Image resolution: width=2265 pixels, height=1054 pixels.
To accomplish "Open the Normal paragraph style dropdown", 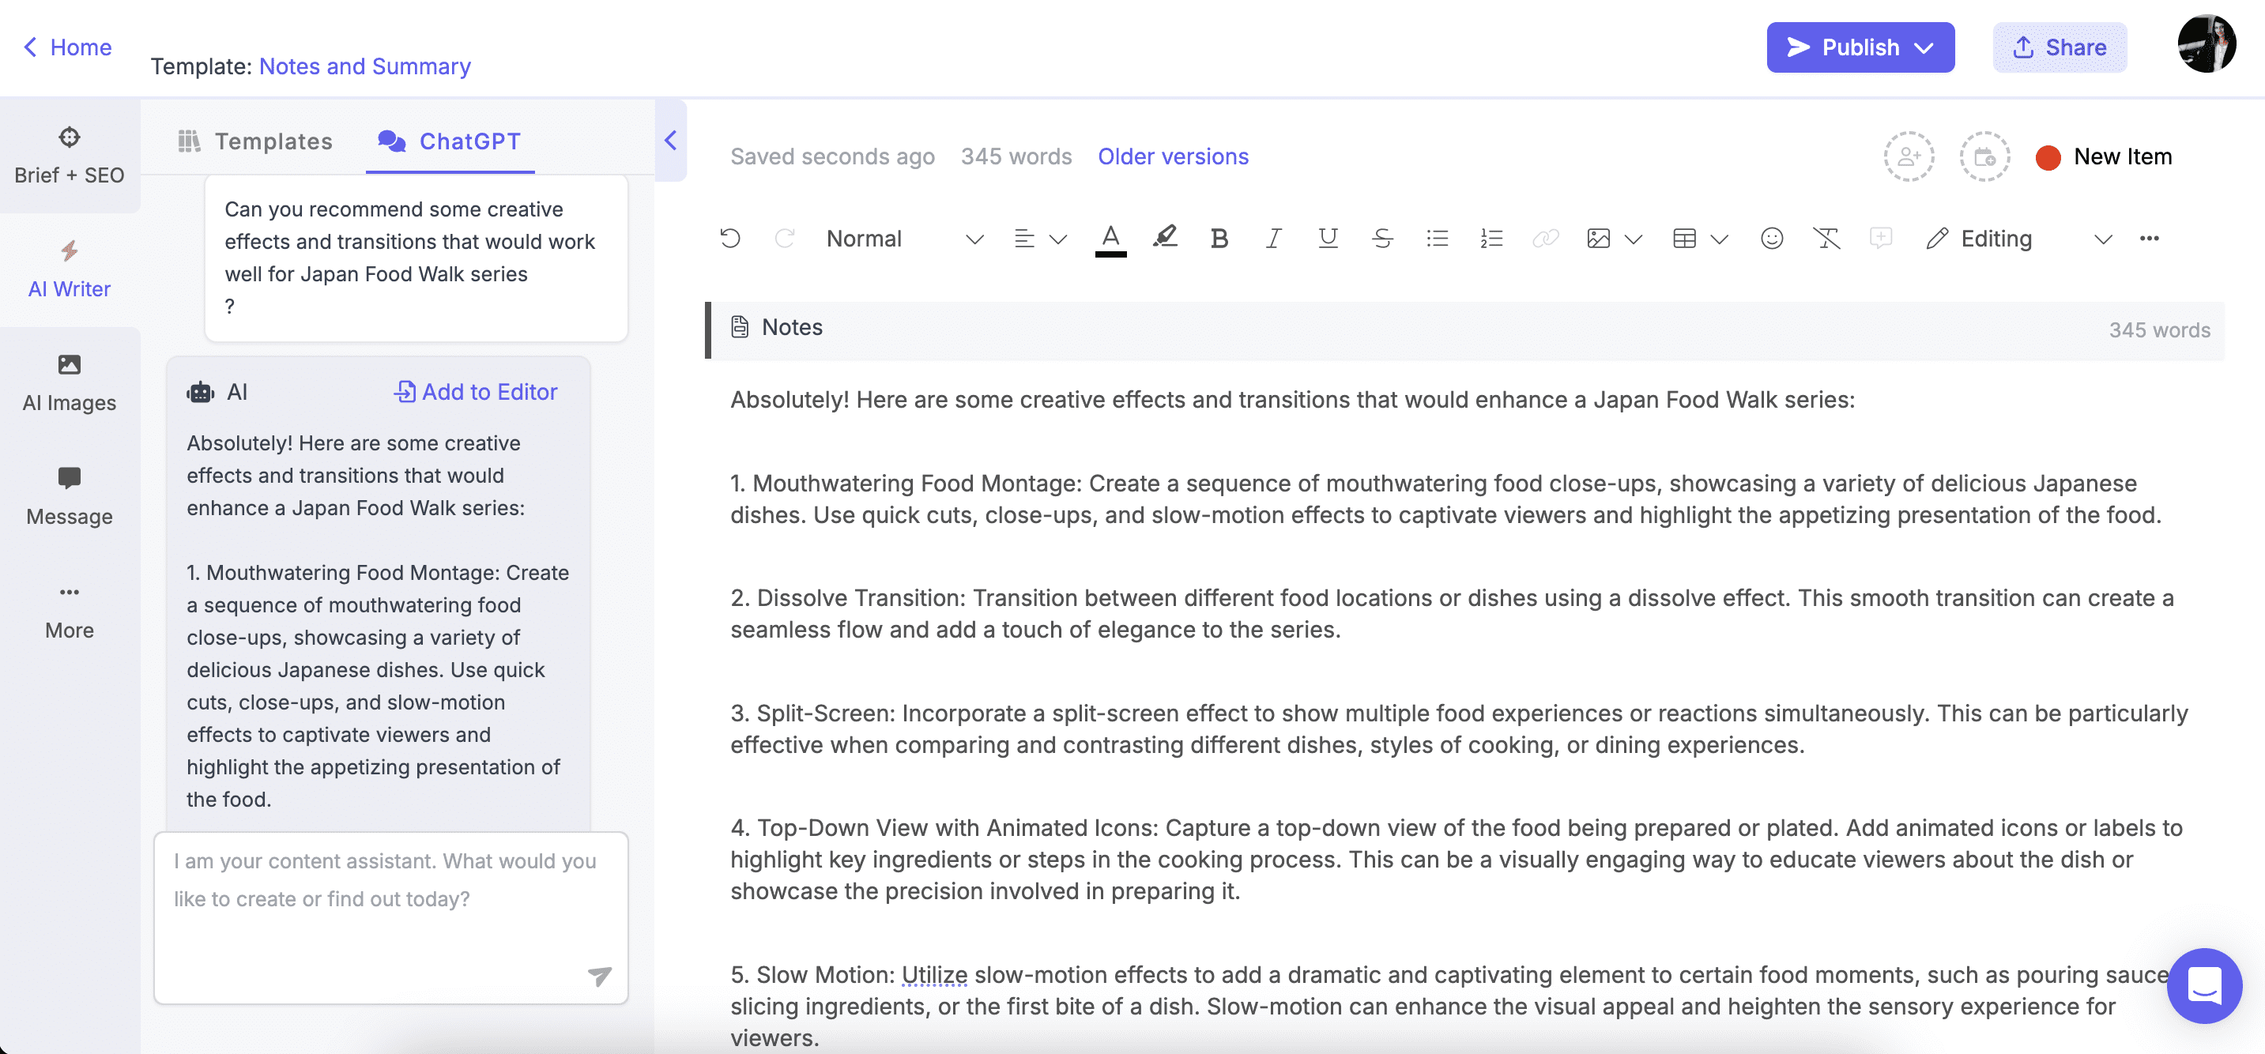I will (904, 239).
